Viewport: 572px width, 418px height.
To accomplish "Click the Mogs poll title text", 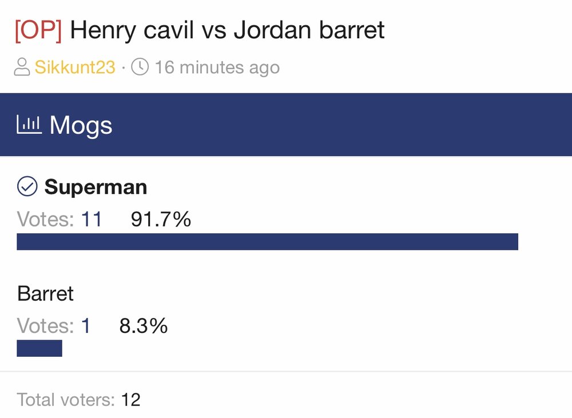I will click(81, 125).
